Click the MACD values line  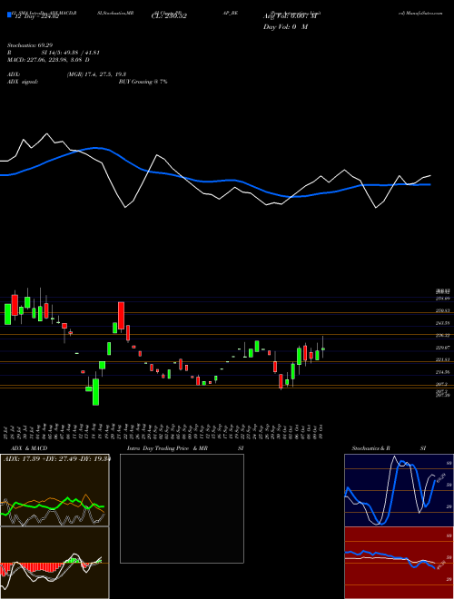coord(48,60)
